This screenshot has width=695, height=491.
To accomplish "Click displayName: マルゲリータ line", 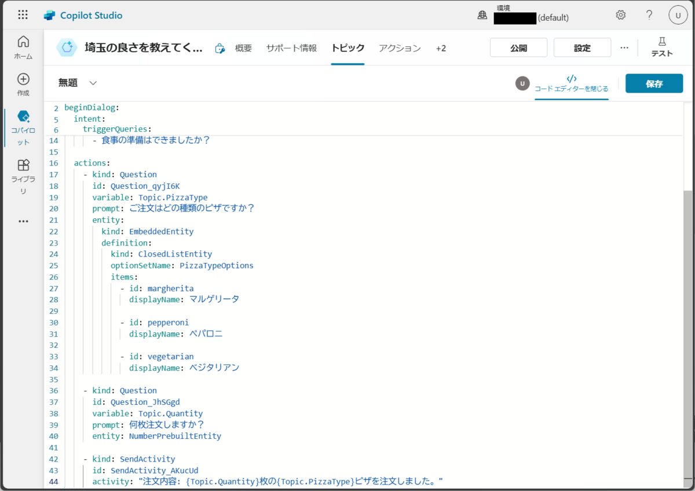I will 184,299.
